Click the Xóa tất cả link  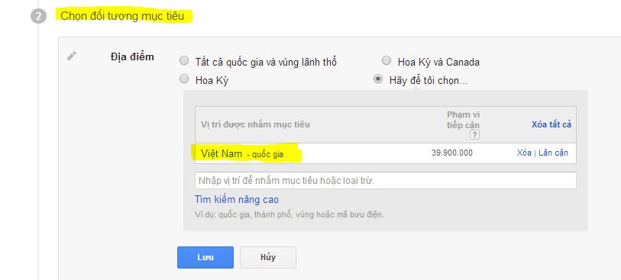551,124
